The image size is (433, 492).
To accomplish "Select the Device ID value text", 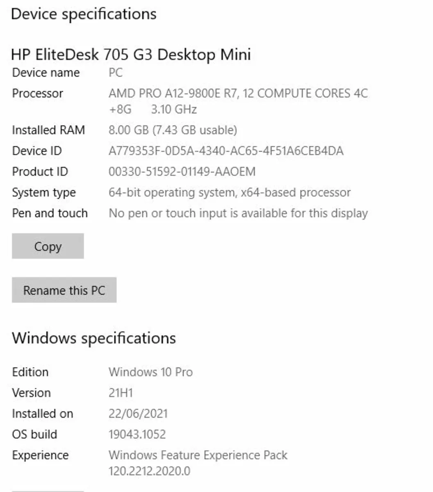I will click(226, 151).
